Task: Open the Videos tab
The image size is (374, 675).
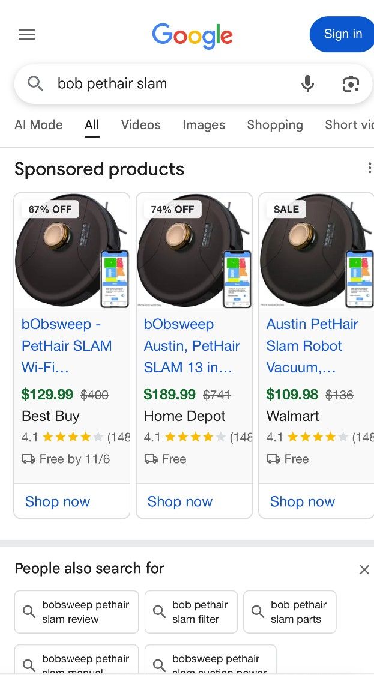Action: point(141,125)
